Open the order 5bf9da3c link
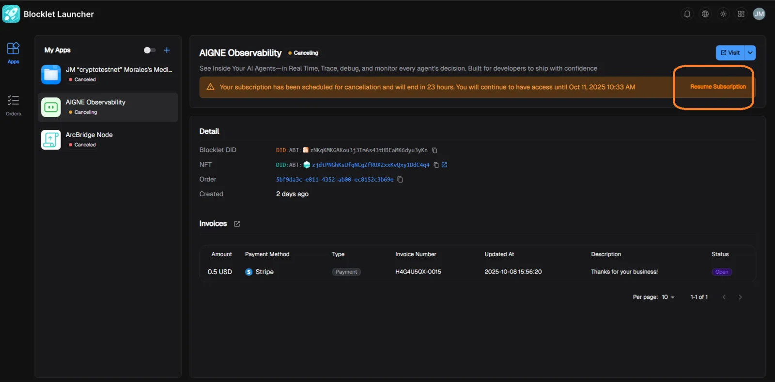This screenshot has height=387, width=775. (x=335, y=180)
